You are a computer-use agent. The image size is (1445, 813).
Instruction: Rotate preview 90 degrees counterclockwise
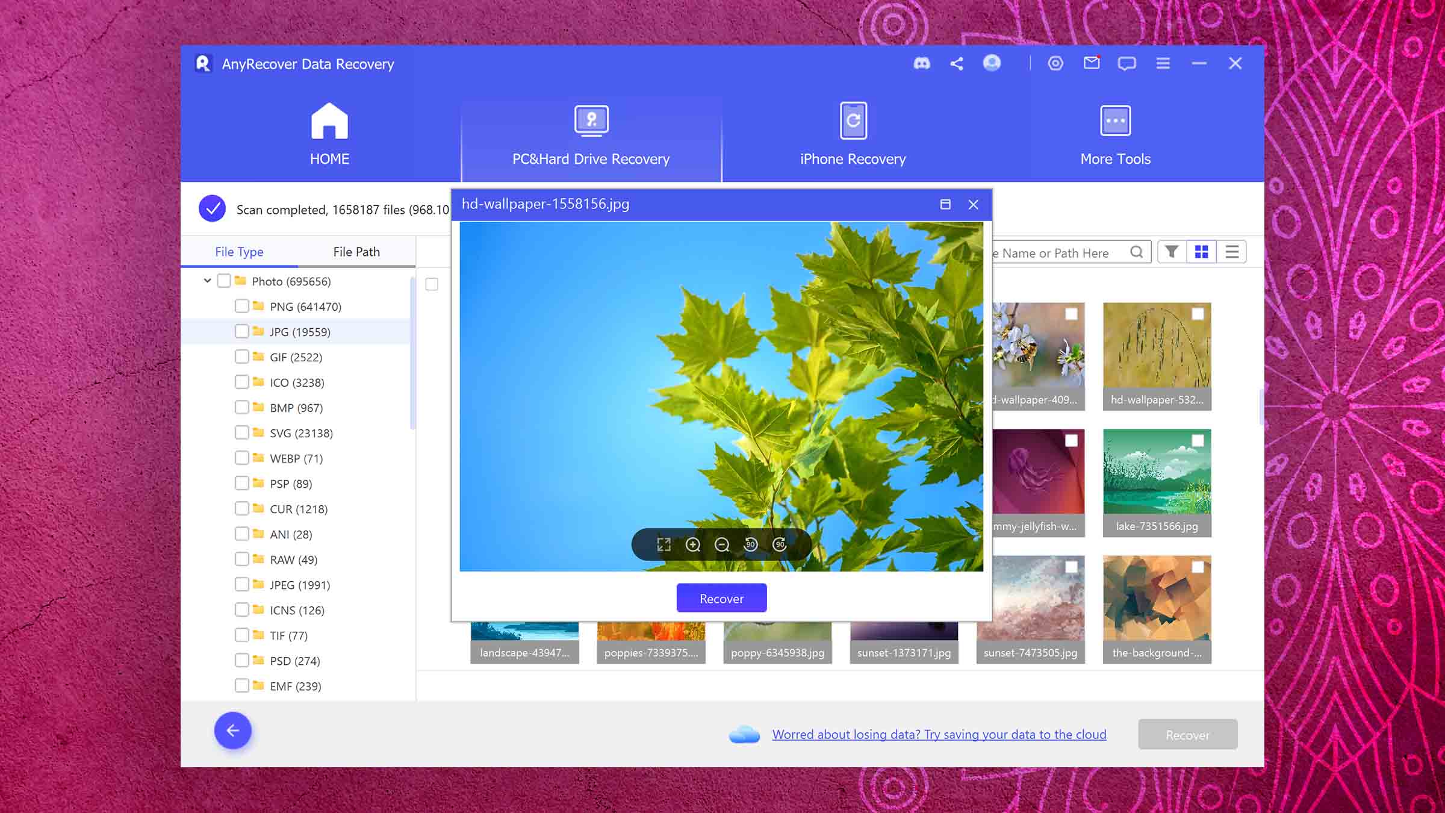[751, 544]
